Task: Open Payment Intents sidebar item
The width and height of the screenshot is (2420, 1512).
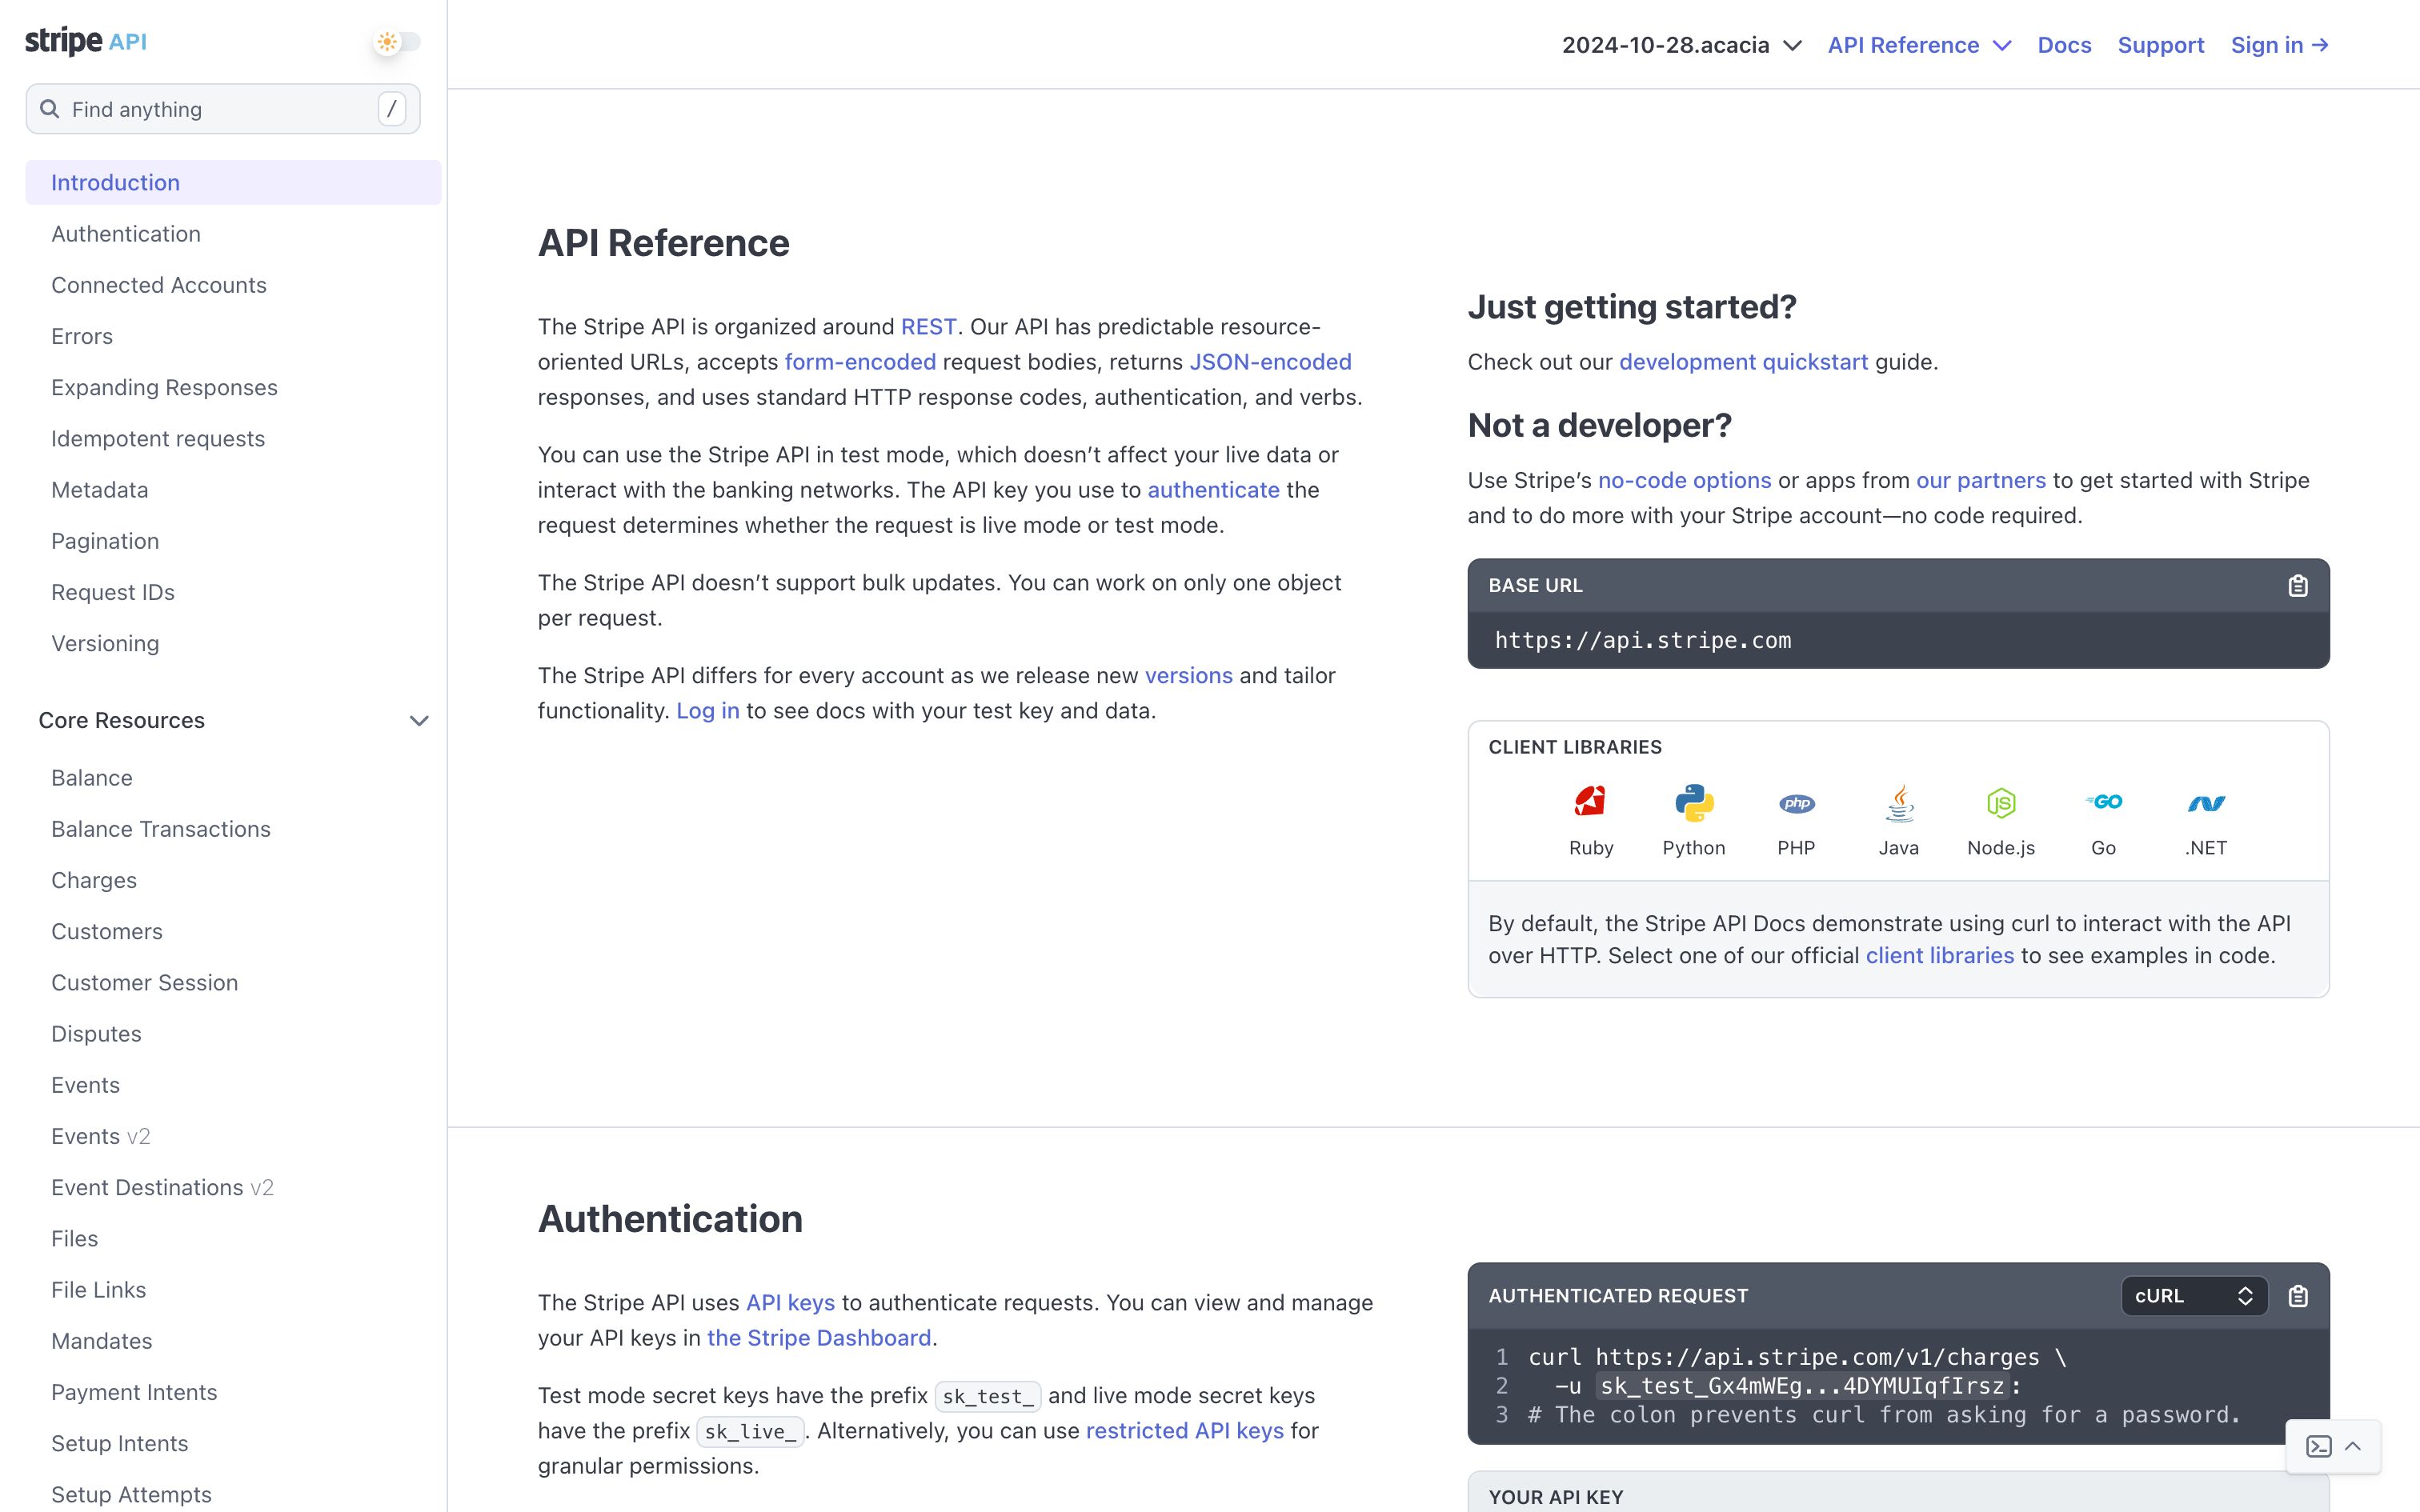Action: (134, 1392)
